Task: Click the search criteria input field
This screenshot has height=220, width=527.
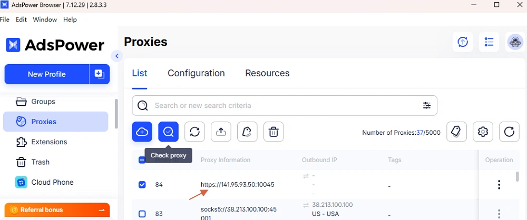Action: click(x=285, y=105)
